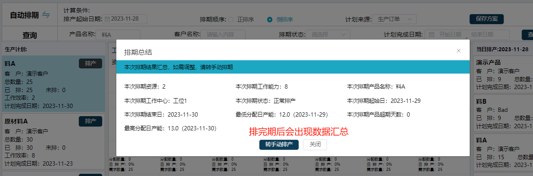The image size is (533, 176).
Task: Select the 正排序 radio button
Action: pos(231,19)
